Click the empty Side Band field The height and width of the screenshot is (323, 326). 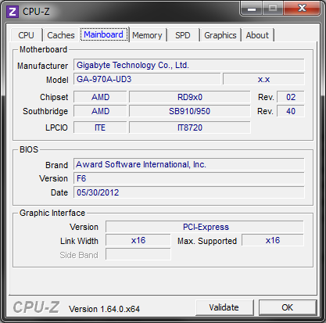(138, 254)
